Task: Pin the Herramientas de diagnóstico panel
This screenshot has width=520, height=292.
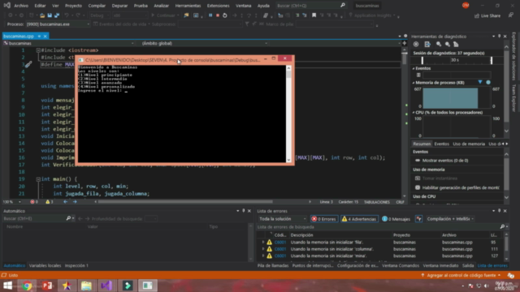Action: (x=499, y=36)
